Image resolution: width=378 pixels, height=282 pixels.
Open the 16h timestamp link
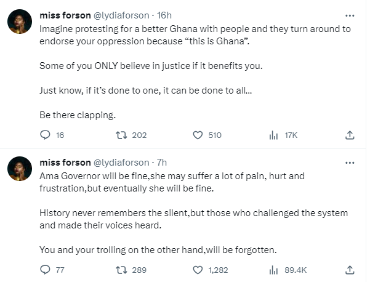[x=164, y=15]
